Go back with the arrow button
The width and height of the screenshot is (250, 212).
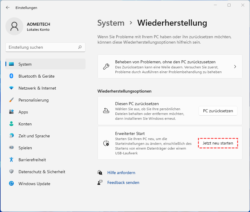[x=8, y=7]
